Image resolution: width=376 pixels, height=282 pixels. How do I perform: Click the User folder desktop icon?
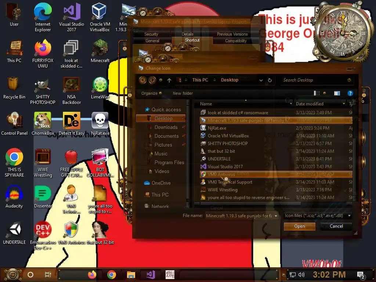coord(14,15)
